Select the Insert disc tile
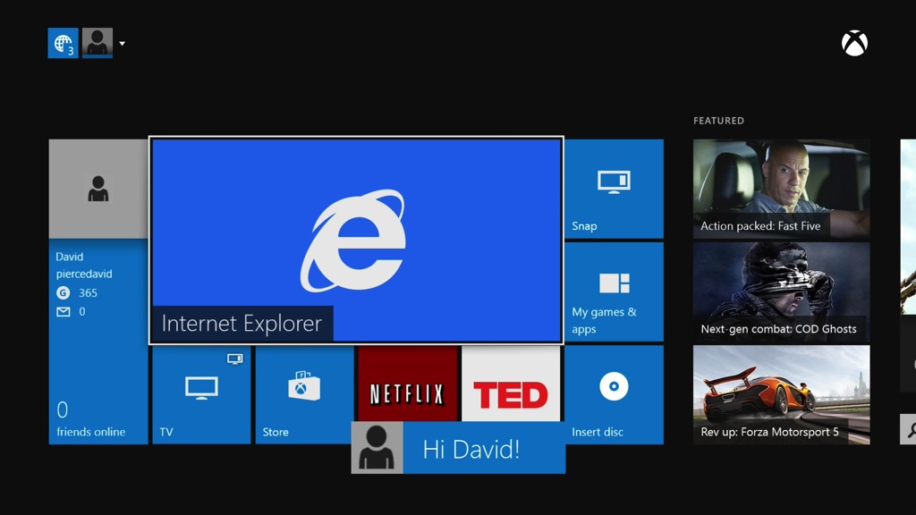This screenshot has height=515, width=916. click(x=614, y=394)
